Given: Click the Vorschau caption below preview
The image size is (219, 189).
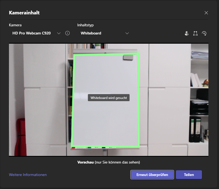Looking at the screenshot, I should coord(108,162).
